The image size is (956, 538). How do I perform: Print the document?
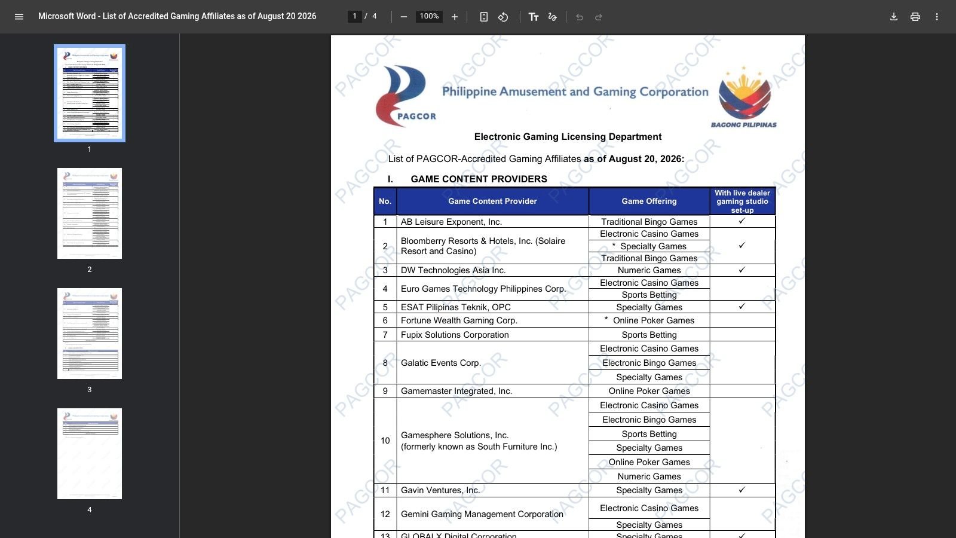pyautogui.click(x=915, y=17)
